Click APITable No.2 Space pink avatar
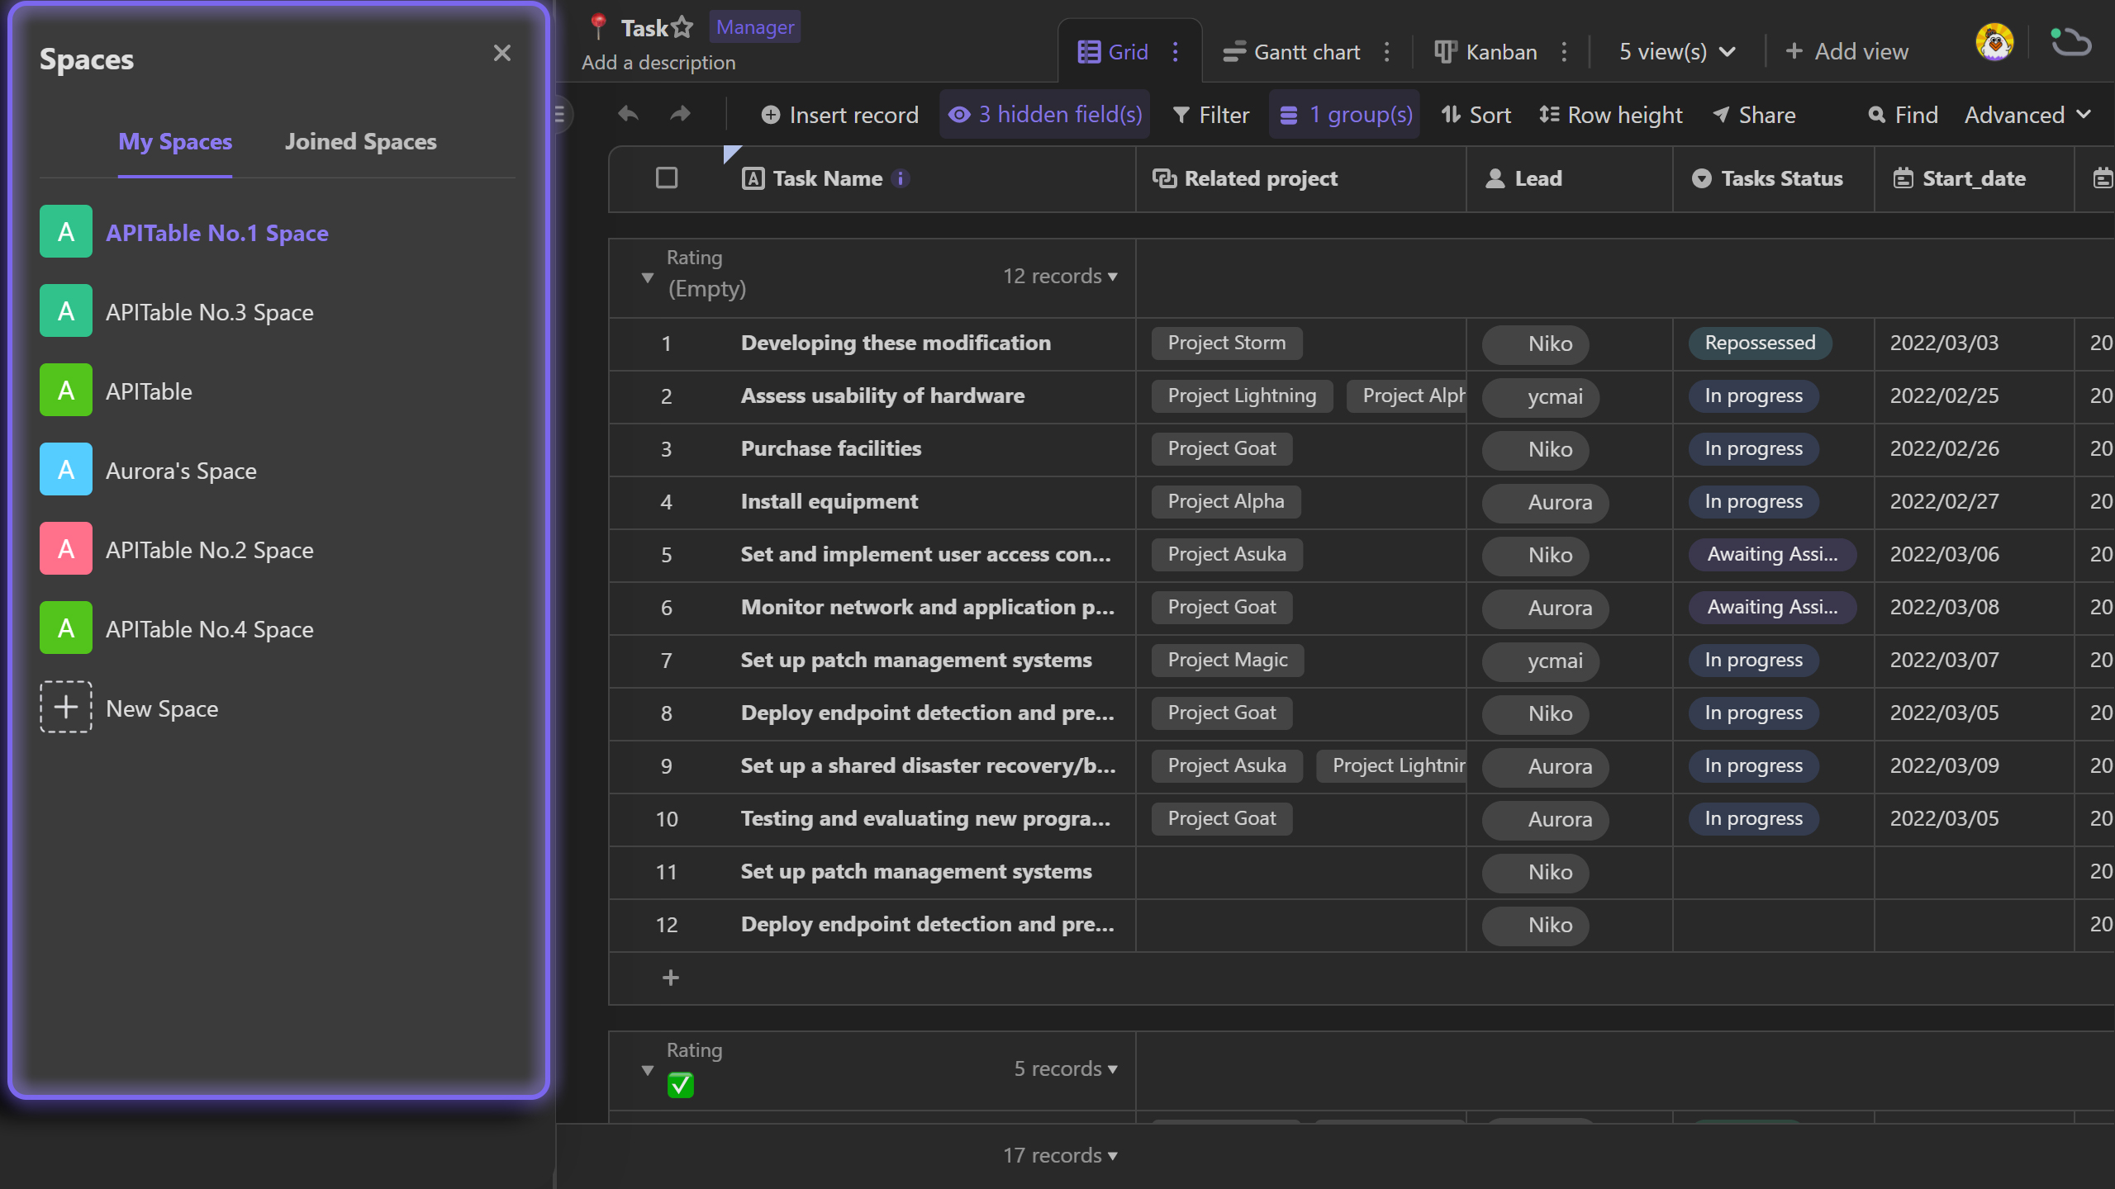 [66, 550]
